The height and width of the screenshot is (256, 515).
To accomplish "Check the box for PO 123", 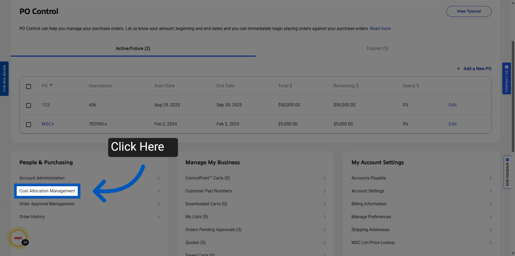I will pos(29,106).
